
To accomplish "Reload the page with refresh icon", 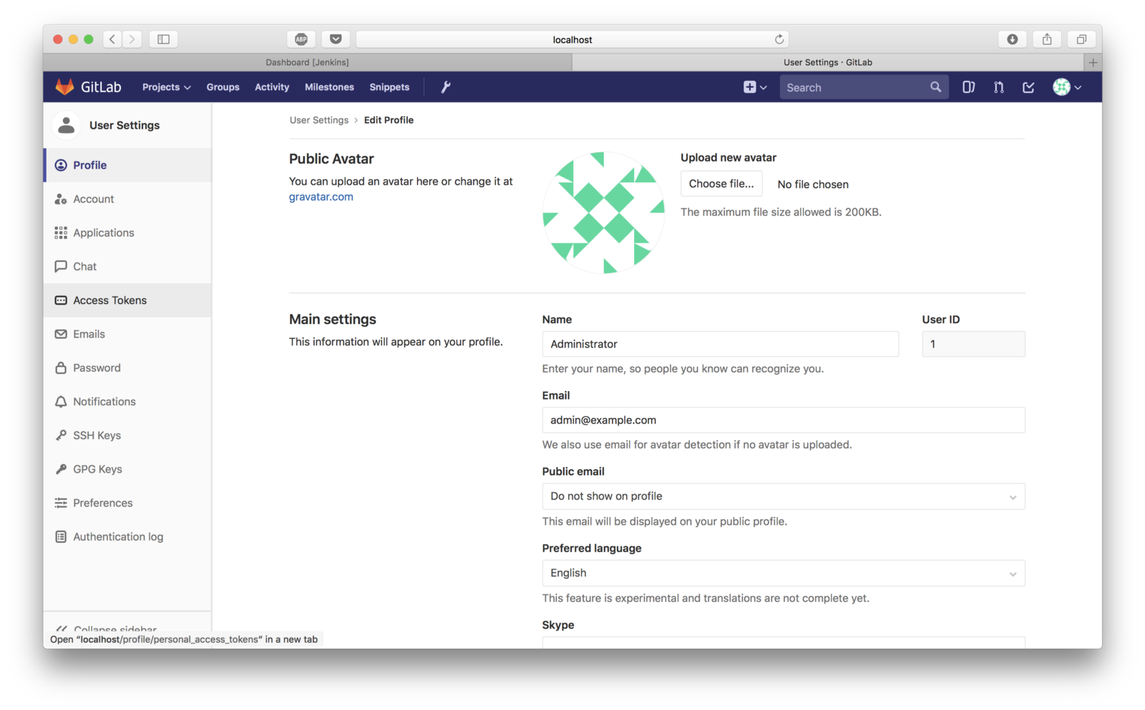I will (779, 39).
